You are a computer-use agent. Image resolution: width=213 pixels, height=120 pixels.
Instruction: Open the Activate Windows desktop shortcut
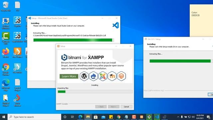(6, 23)
